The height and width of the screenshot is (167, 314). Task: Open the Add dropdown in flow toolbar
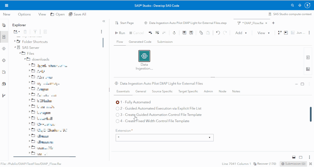click(x=241, y=33)
